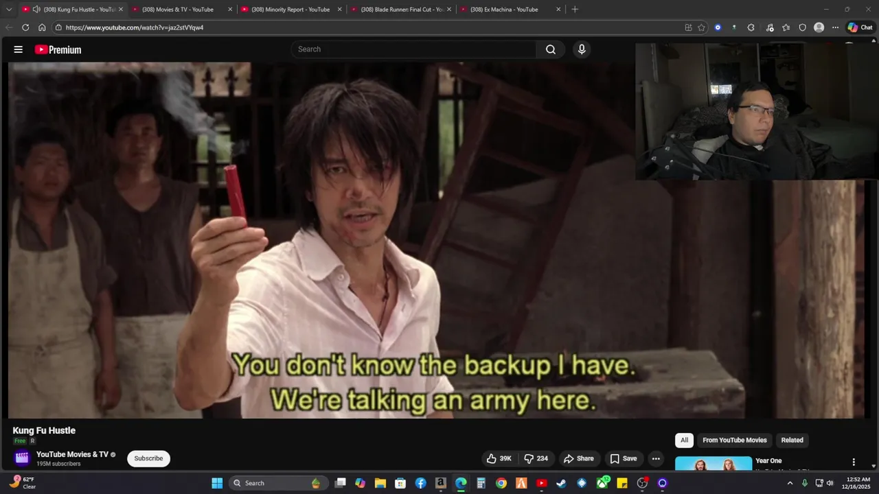Dislike the video showing 234 count
This screenshot has height=494, width=879.
coord(536,458)
